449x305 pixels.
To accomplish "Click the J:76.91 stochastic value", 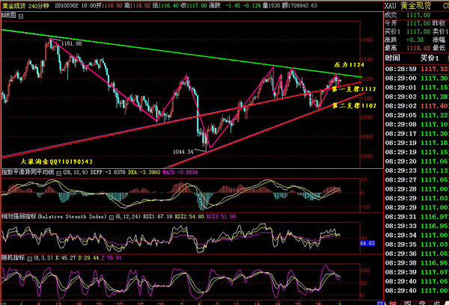I will pos(111,258).
